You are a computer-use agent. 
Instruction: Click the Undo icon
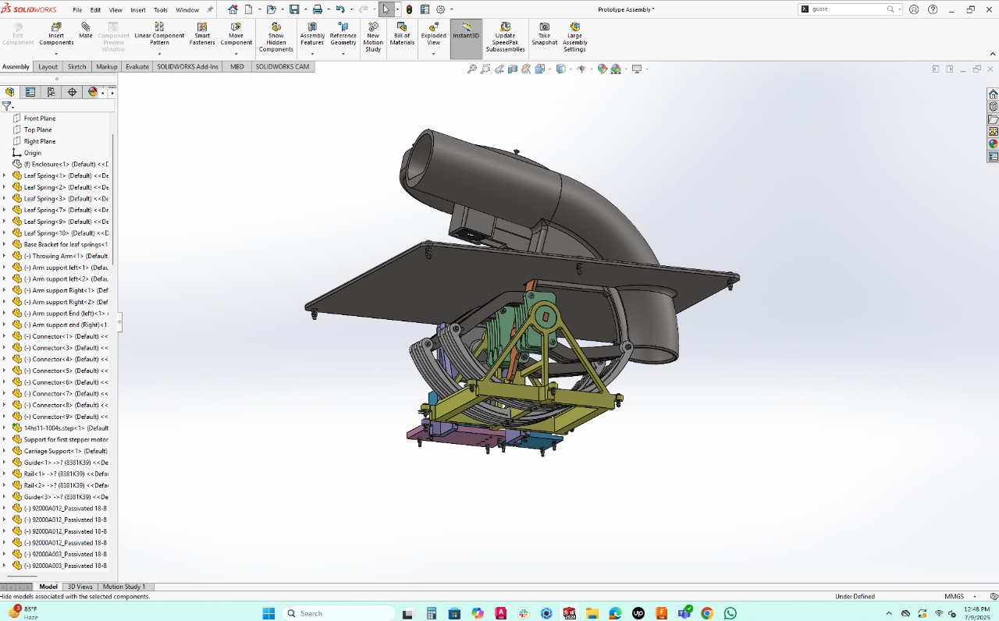(340, 9)
